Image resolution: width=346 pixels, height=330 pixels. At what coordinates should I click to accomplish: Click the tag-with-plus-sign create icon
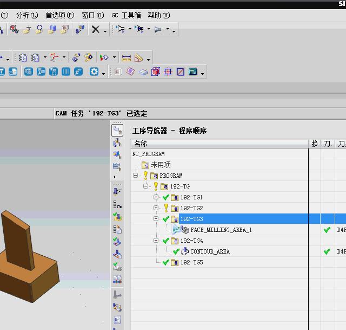coord(27,29)
